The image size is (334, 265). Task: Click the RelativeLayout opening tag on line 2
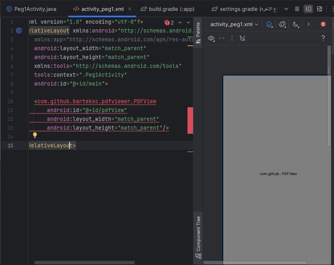click(x=49, y=31)
